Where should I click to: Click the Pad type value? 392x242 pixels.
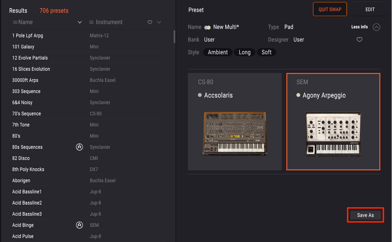289,27
